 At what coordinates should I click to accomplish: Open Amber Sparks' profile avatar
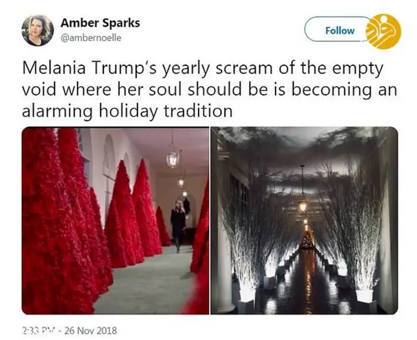(x=38, y=31)
